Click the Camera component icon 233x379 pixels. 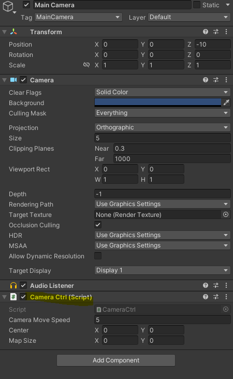pyautogui.click(x=13, y=80)
